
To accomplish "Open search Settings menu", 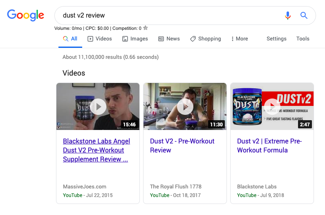I will pyautogui.click(x=276, y=39).
